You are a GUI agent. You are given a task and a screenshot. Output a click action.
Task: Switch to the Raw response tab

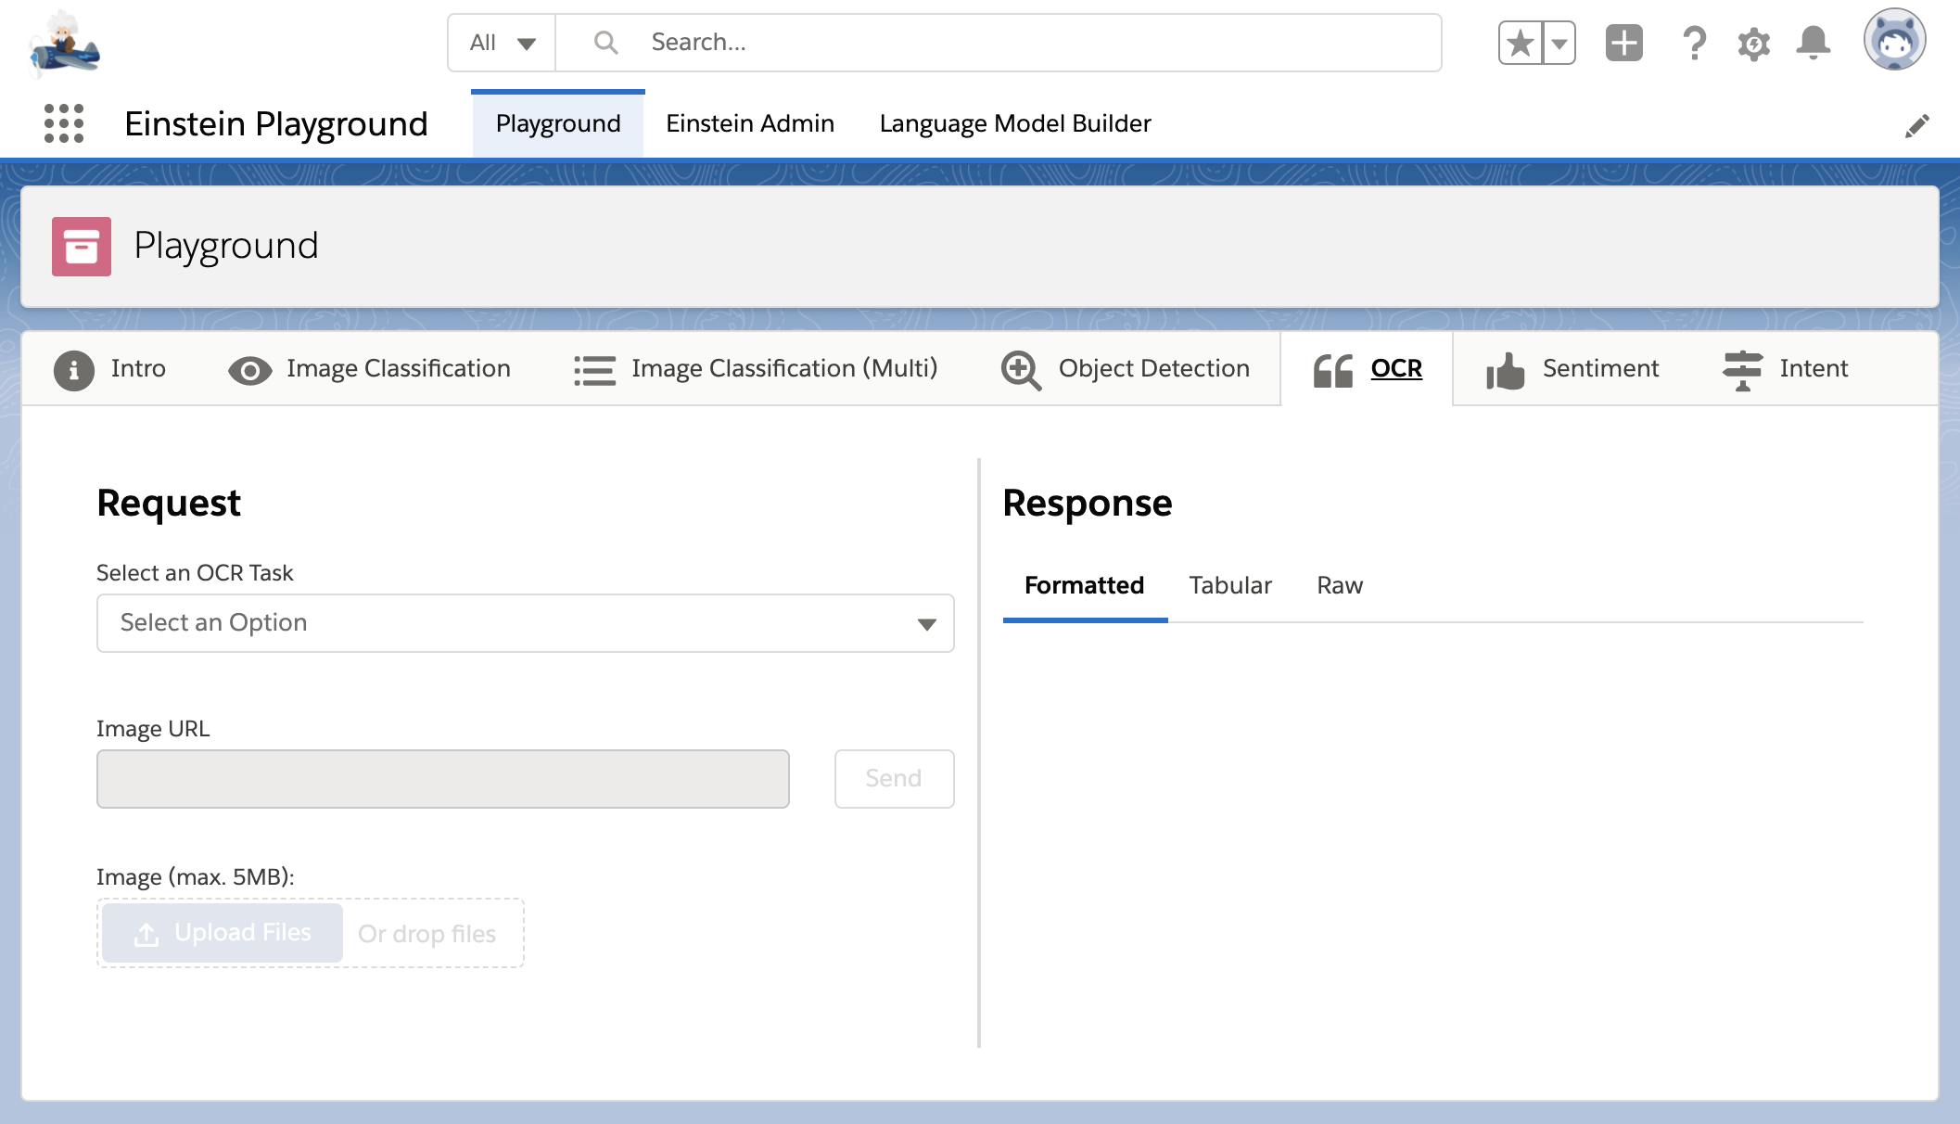1339,585
